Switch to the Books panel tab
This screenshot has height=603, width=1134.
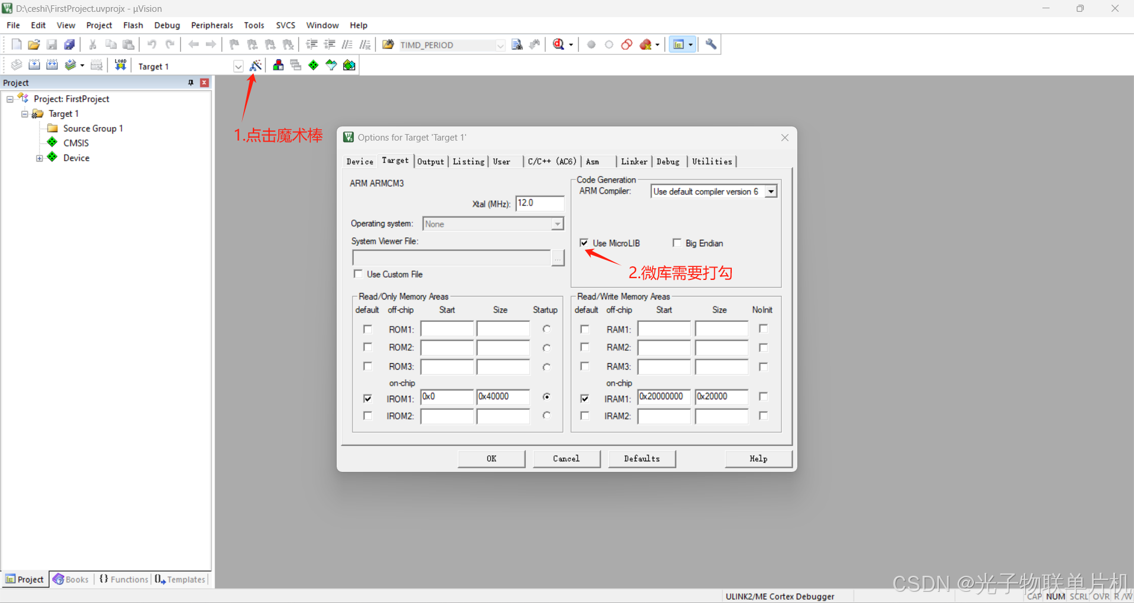point(71,580)
